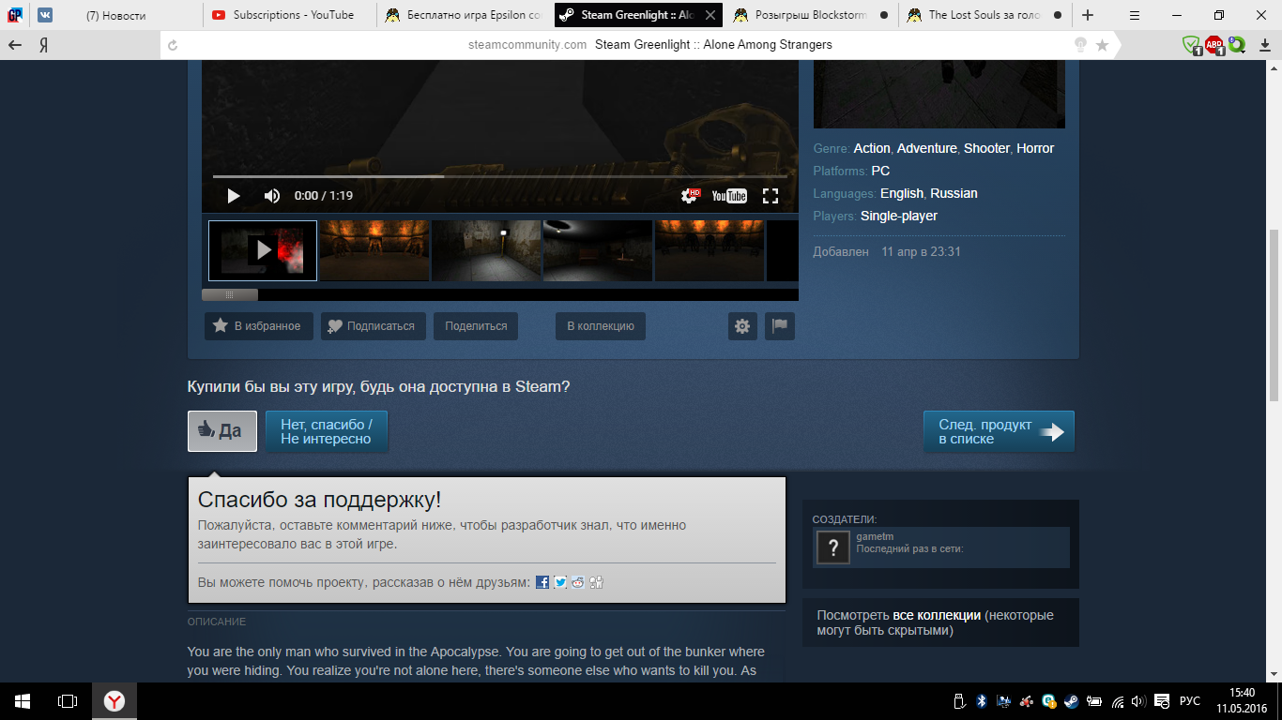The height and width of the screenshot is (720, 1282).
Task: Open system tray volume control
Action: 1138,701
